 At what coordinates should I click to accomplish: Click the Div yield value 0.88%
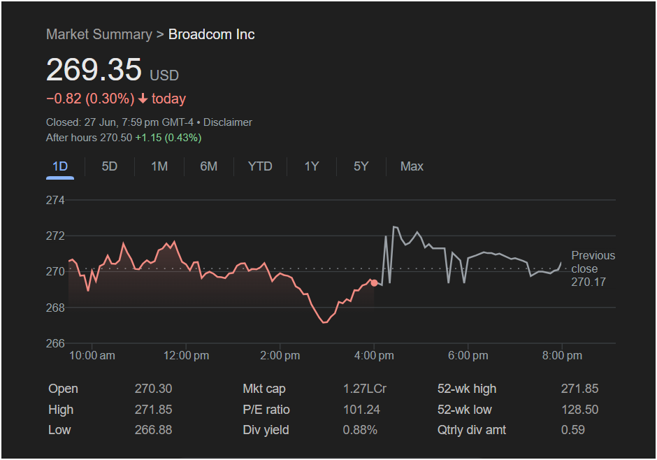coord(360,430)
